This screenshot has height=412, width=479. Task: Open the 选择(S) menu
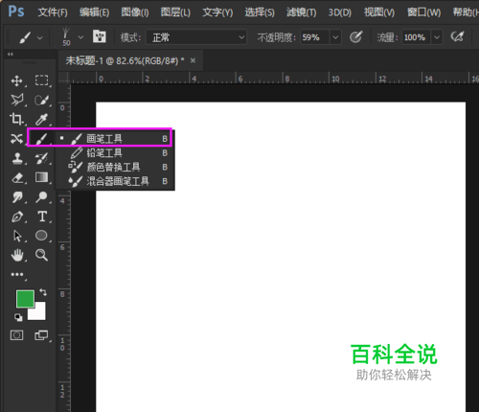pyautogui.click(x=260, y=12)
